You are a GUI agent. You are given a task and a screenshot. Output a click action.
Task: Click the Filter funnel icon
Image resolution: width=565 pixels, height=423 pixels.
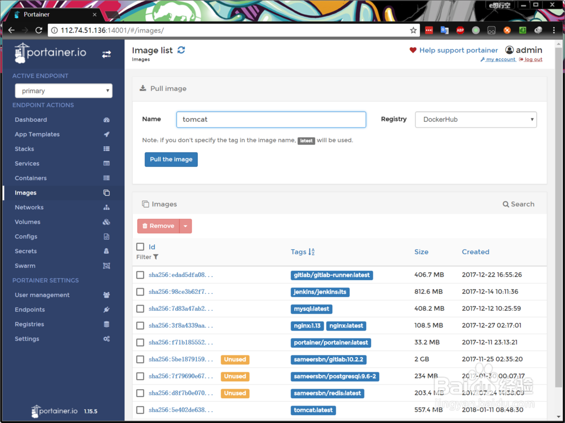[x=156, y=257]
